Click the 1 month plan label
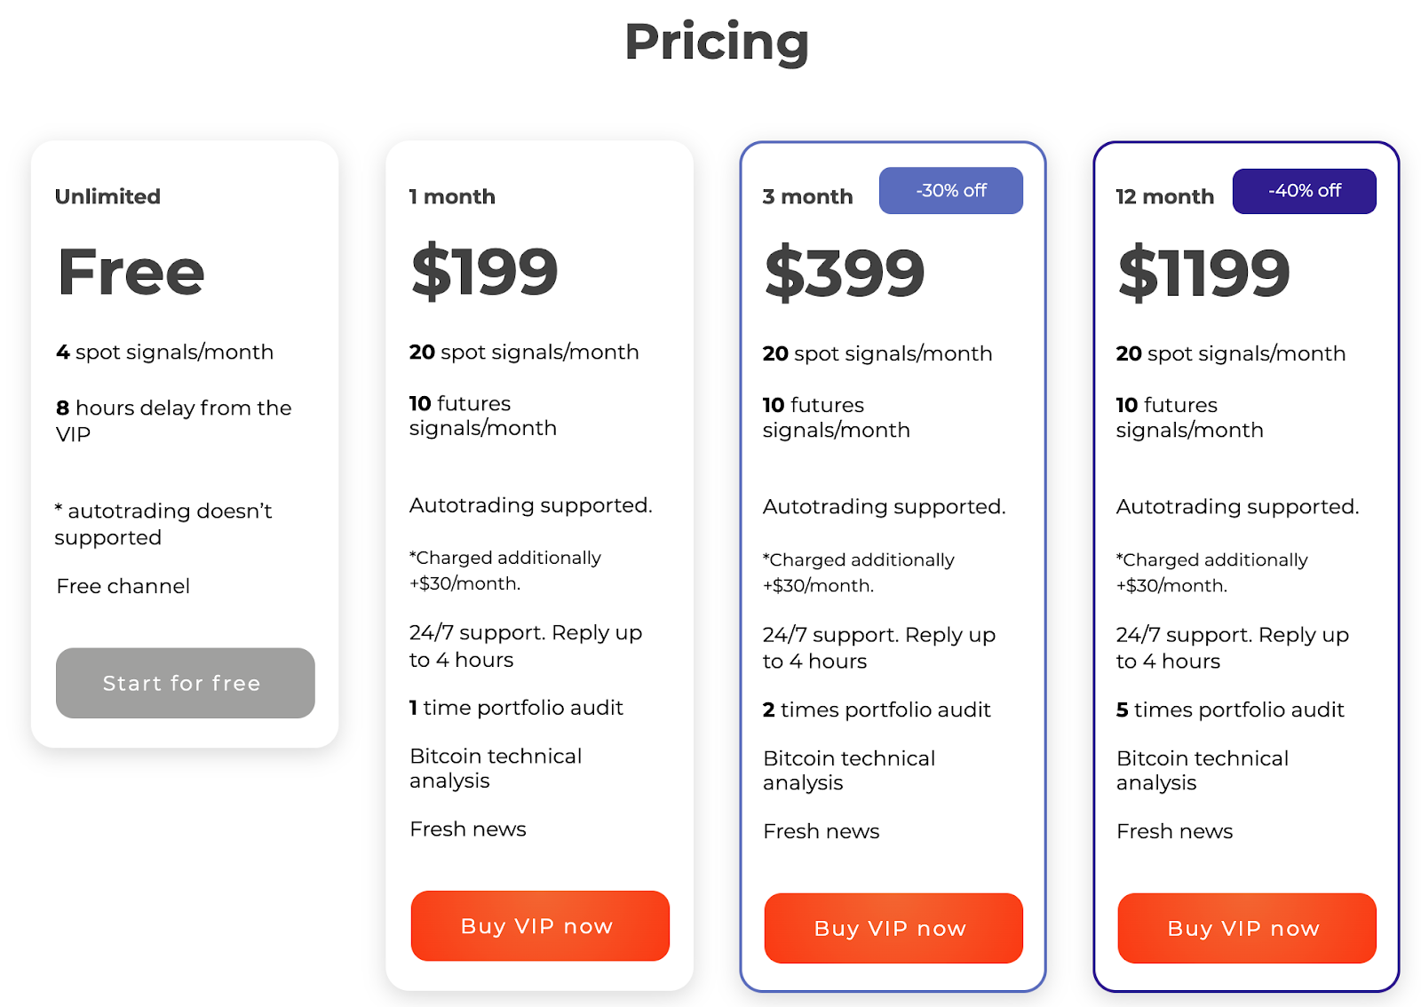The image size is (1421, 1007). point(452,196)
